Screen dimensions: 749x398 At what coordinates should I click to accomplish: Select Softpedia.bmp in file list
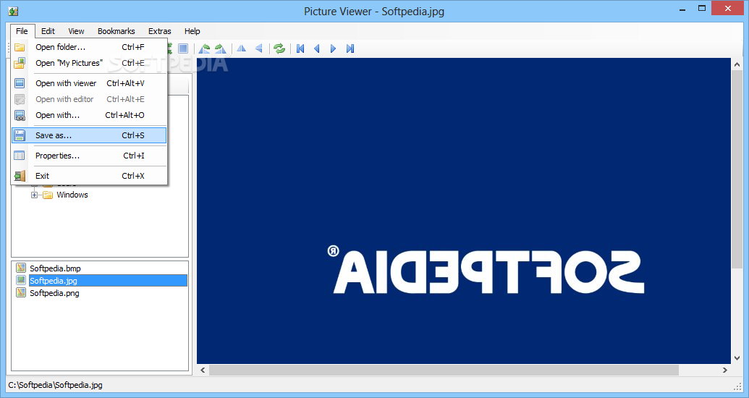pyautogui.click(x=55, y=268)
